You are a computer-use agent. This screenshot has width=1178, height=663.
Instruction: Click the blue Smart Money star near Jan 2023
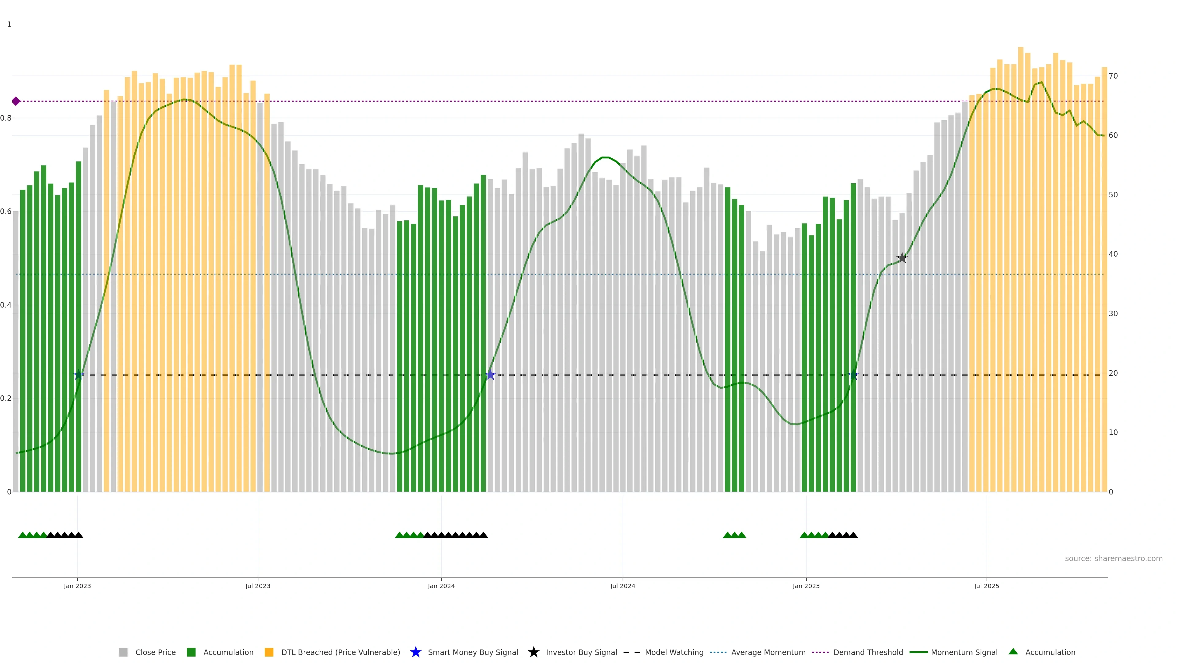coord(79,375)
